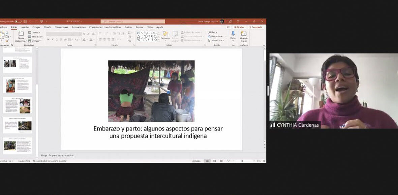Open Relleno de forma dropdown

(192, 32)
